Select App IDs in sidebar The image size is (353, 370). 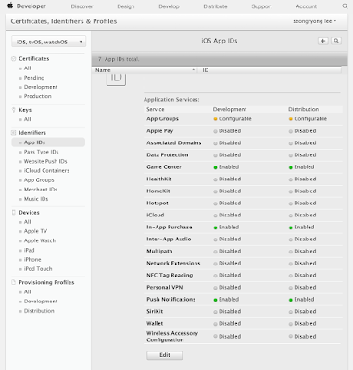tap(48, 142)
